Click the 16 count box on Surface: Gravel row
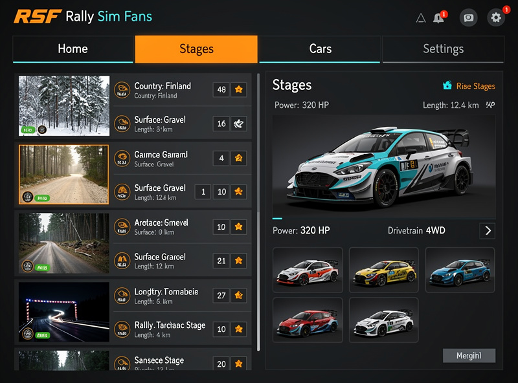This screenshot has height=383, width=518. tap(221, 124)
